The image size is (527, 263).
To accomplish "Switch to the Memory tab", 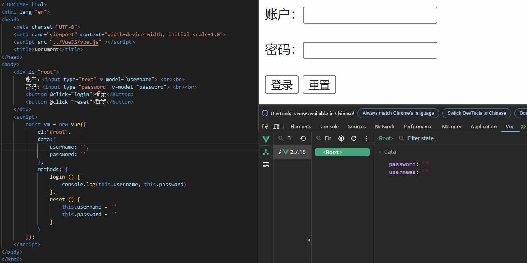I will 451,127.
